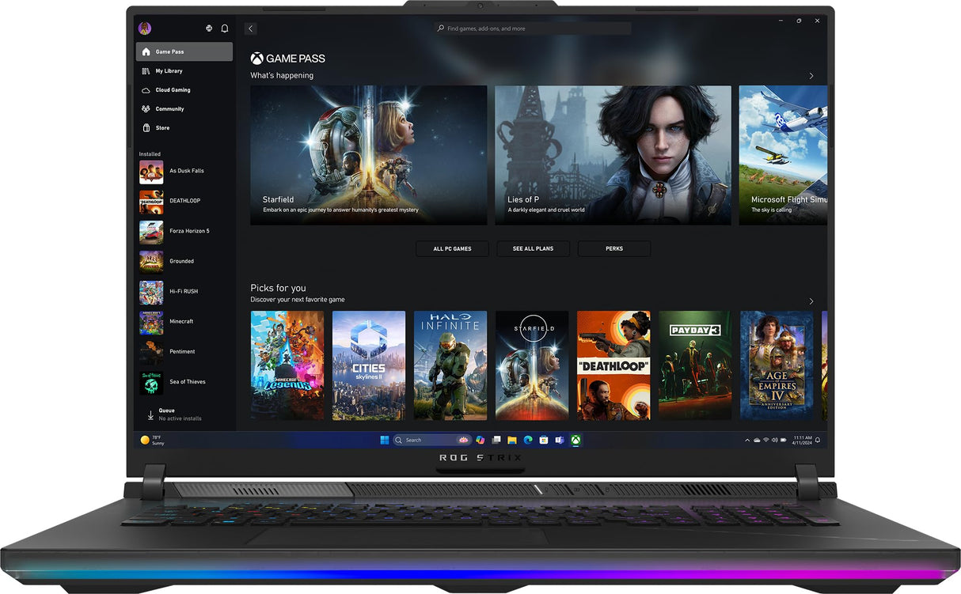The width and height of the screenshot is (961, 594).
Task: Go back using the back arrow
Action: pyautogui.click(x=251, y=28)
